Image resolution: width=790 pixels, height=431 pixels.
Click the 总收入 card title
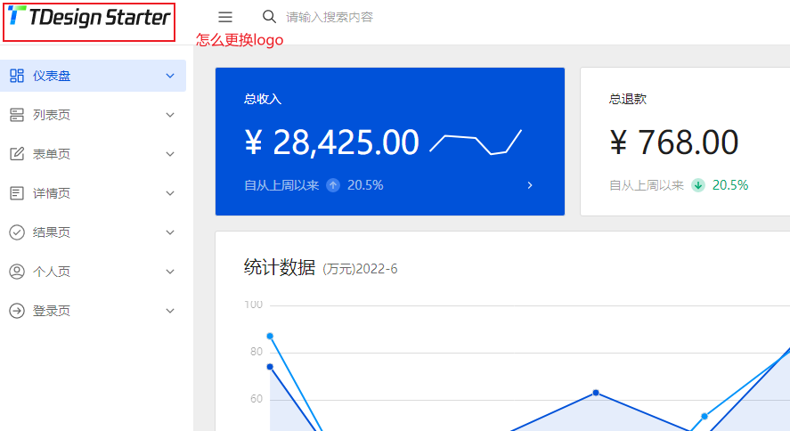tap(263, 99)
